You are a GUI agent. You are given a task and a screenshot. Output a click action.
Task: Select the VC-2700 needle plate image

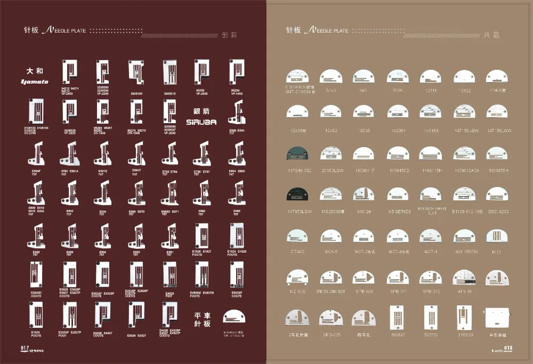(36, 111)
